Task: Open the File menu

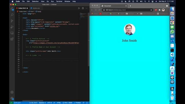Action: coord(23,1)
